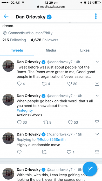
Task: Switch to the Likes tab
Action: pyautogui.click(x=85, y=50)
